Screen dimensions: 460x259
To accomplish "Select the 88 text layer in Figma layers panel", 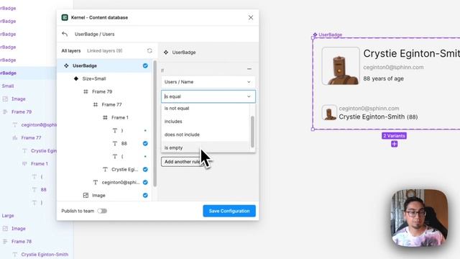I will (43, 190).
